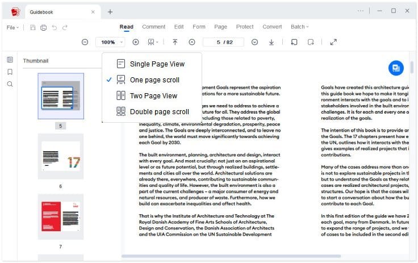Viewport: 418px width, 263px height.
Task: Select Single Page View option
Action: point(152,64)
